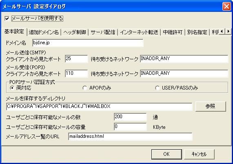This screenshot has width=233, height=164.
Task: Click the SMTP port field showing 25
Action: 76,59
